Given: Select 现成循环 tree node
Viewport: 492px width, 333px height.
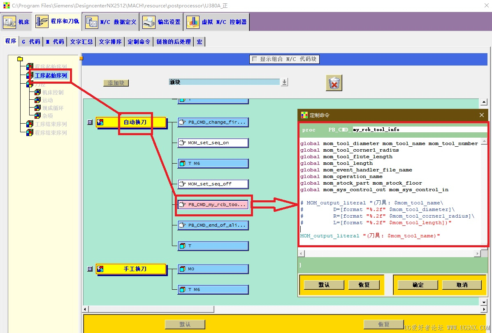Looking at the screenshot, I should (x=53, y=108).
